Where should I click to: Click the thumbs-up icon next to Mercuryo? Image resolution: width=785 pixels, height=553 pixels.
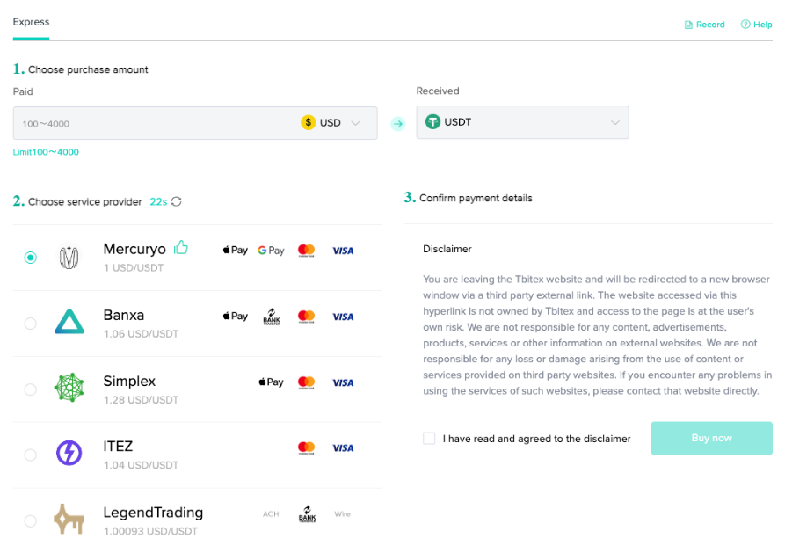pos(179,248)
